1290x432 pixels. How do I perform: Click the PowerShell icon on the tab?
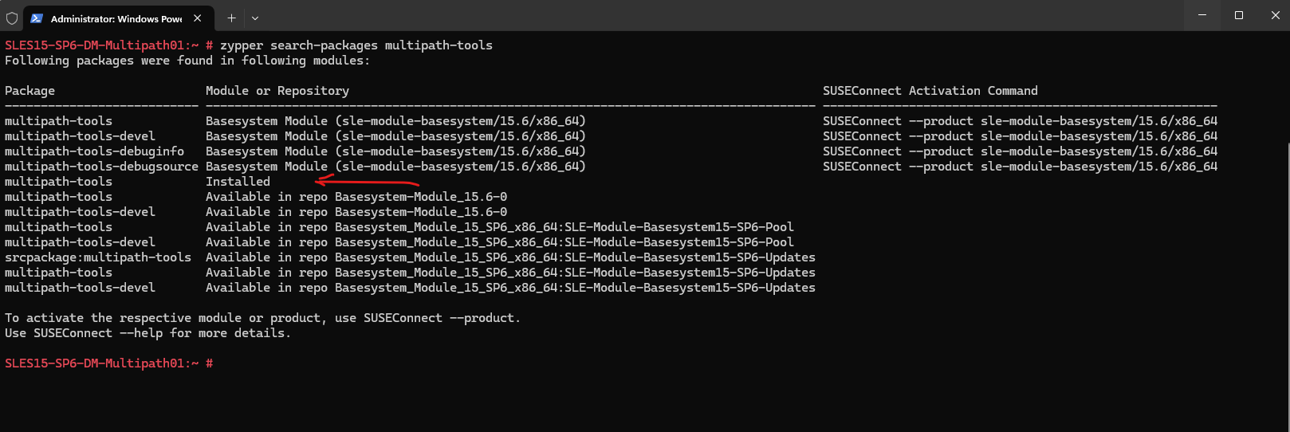point(37,18)
